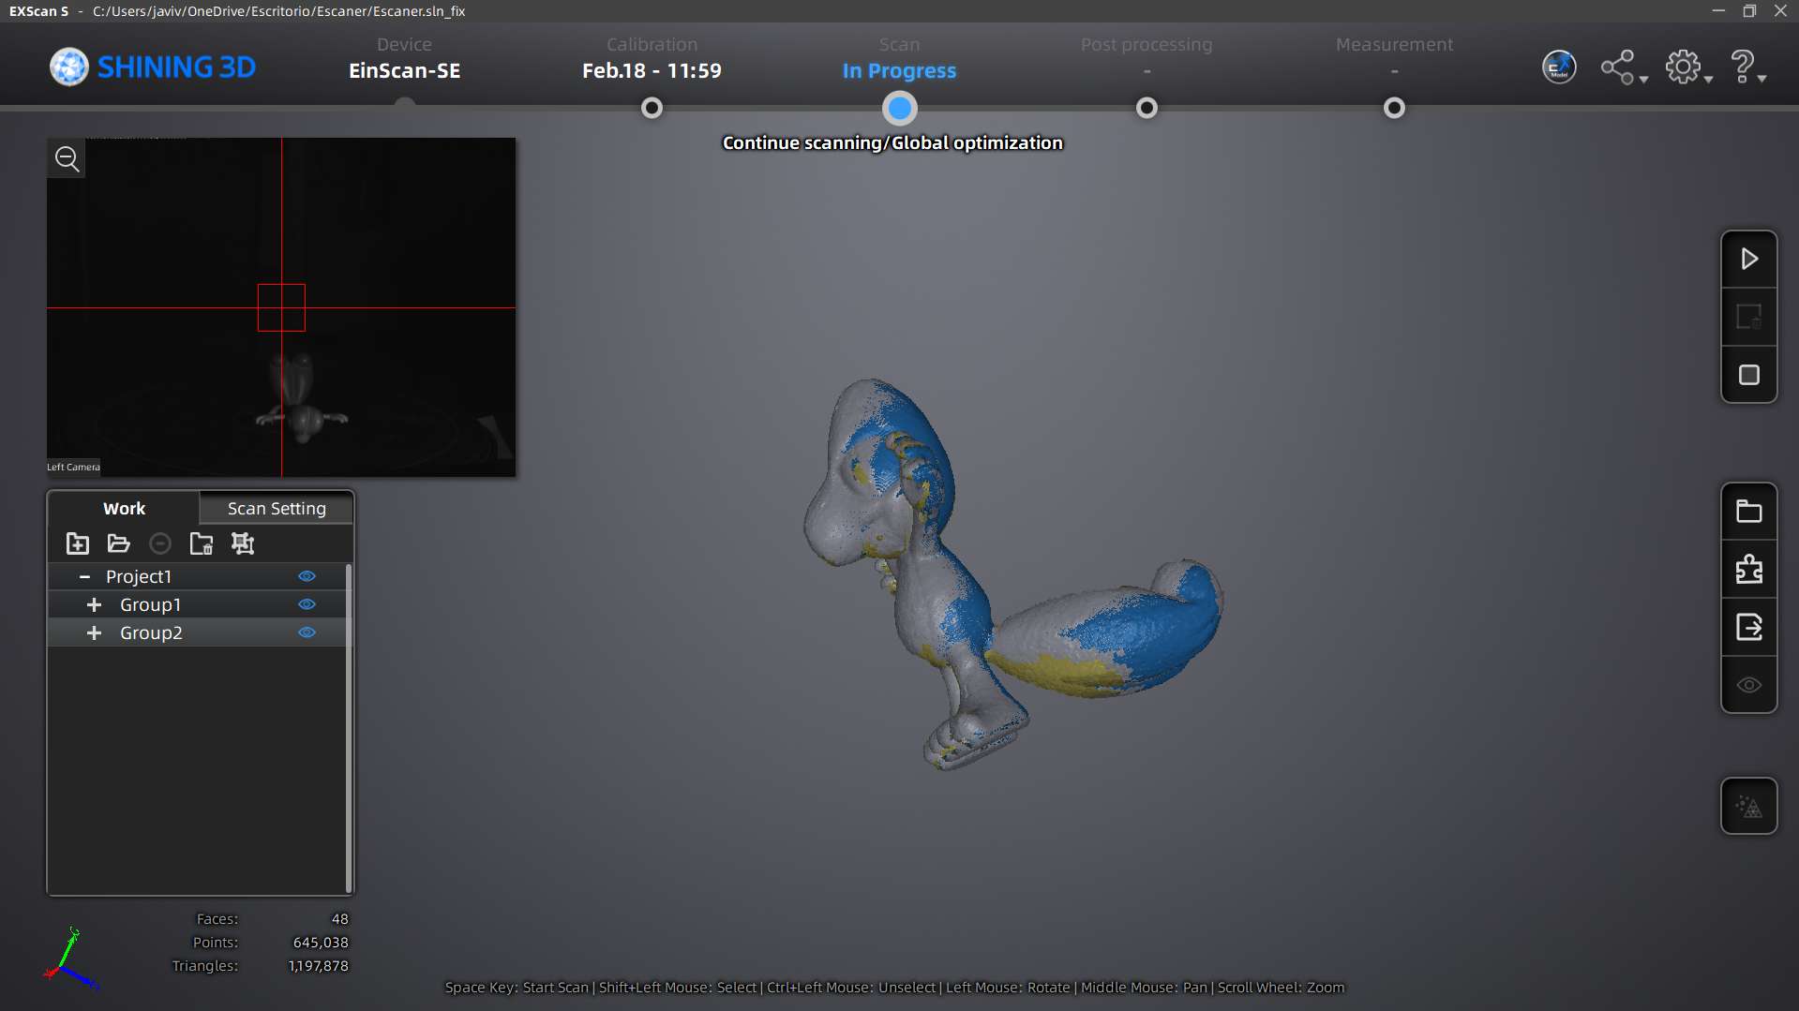Go to the Measurement step
Image resolution: width=1799 pixels, height=1011 pixels.
click(x=1394, y=58)
